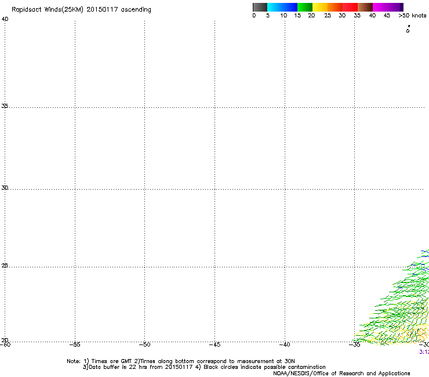Click the legend label 20 under color bar
Screen dimensions: 429x377
(x=311, y=16)
